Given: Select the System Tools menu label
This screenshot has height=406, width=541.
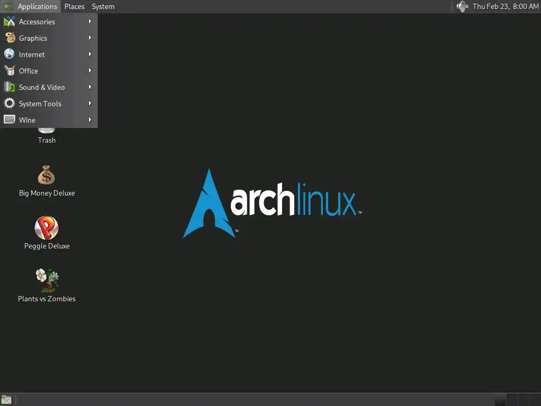Looking at the screenshot, I should (x=40, y=104).
